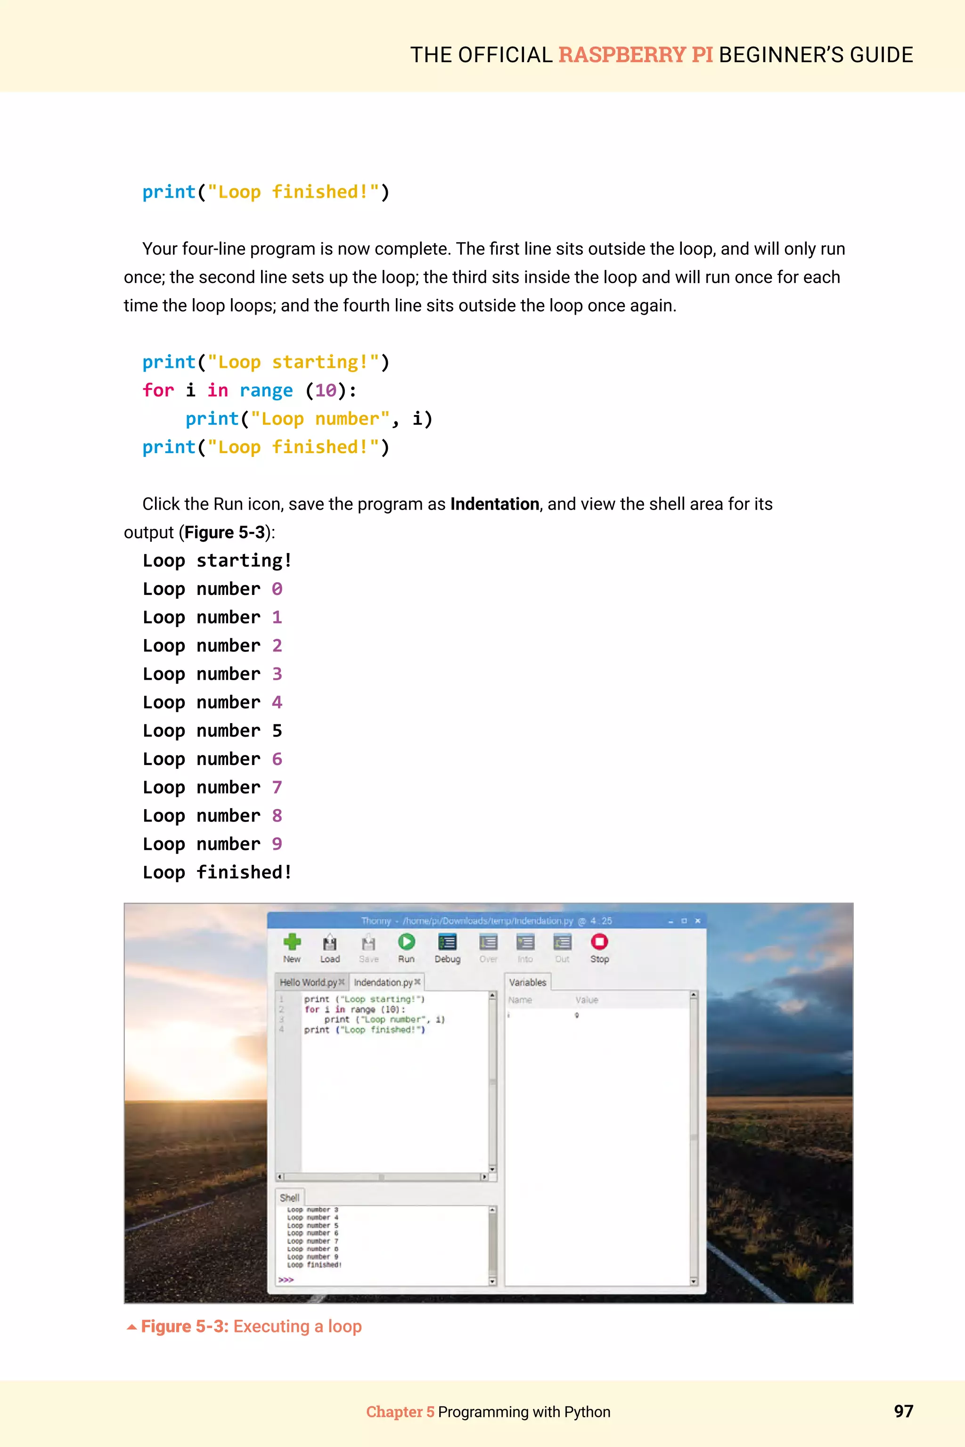
Task: Maximize the Thonny window
Action: (684, 921)
